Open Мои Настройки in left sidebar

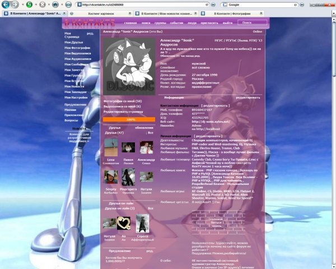[76, 98]
